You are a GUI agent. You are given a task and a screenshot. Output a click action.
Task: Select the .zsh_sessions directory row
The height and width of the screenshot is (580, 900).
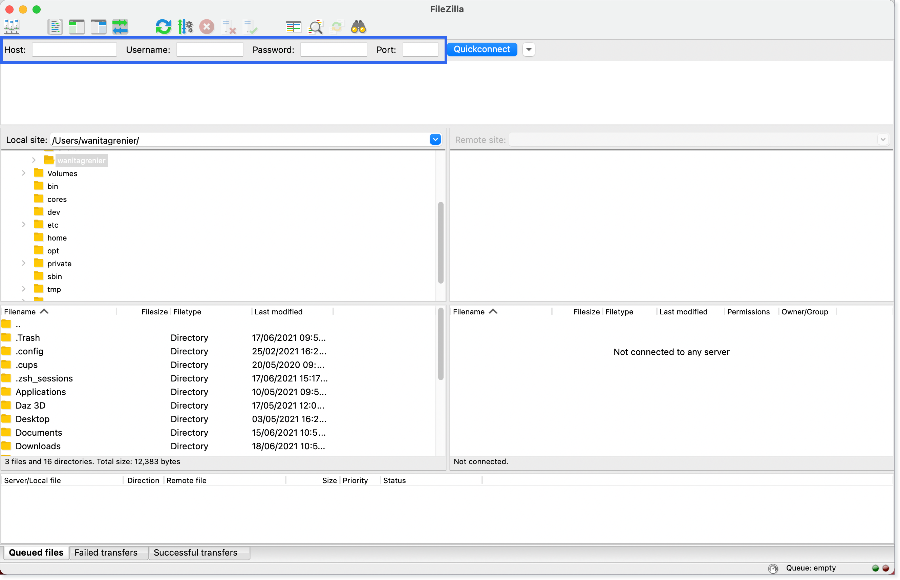pyautogui.click(x=218, y=378)
